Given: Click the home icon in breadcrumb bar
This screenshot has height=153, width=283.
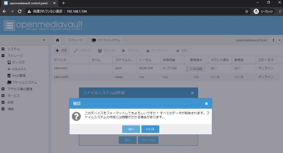Looking at the screenshot, I should pos(58,40).
